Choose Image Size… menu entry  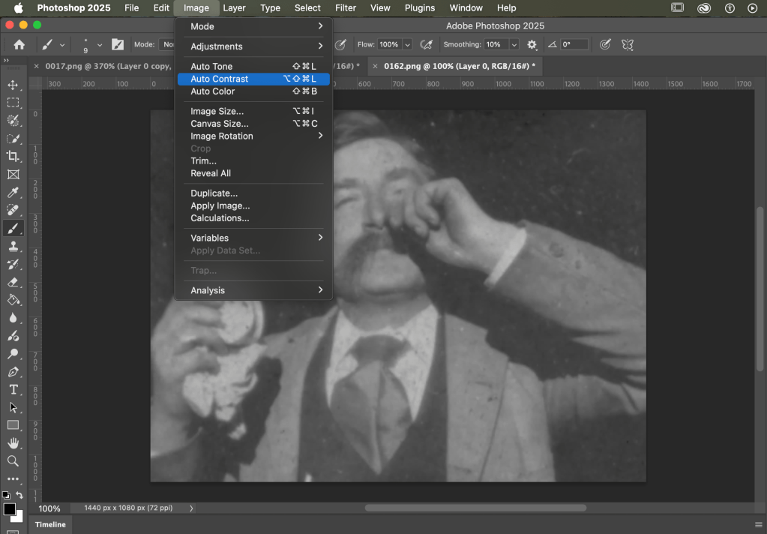click(x=217, y=111)
